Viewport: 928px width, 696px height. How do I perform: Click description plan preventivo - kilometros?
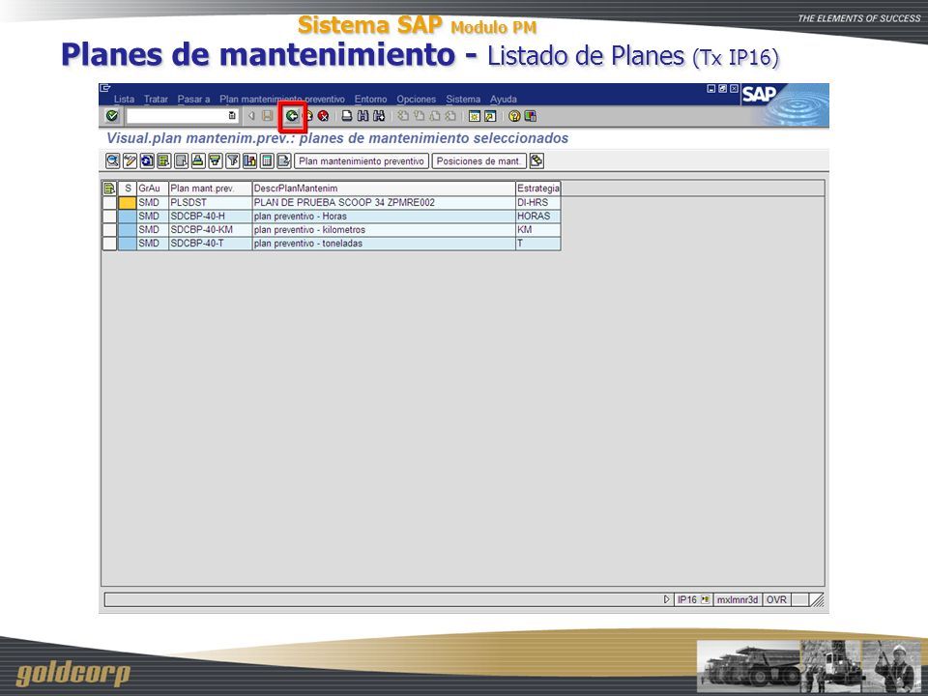pyautogui.click(x=384, y=230)
